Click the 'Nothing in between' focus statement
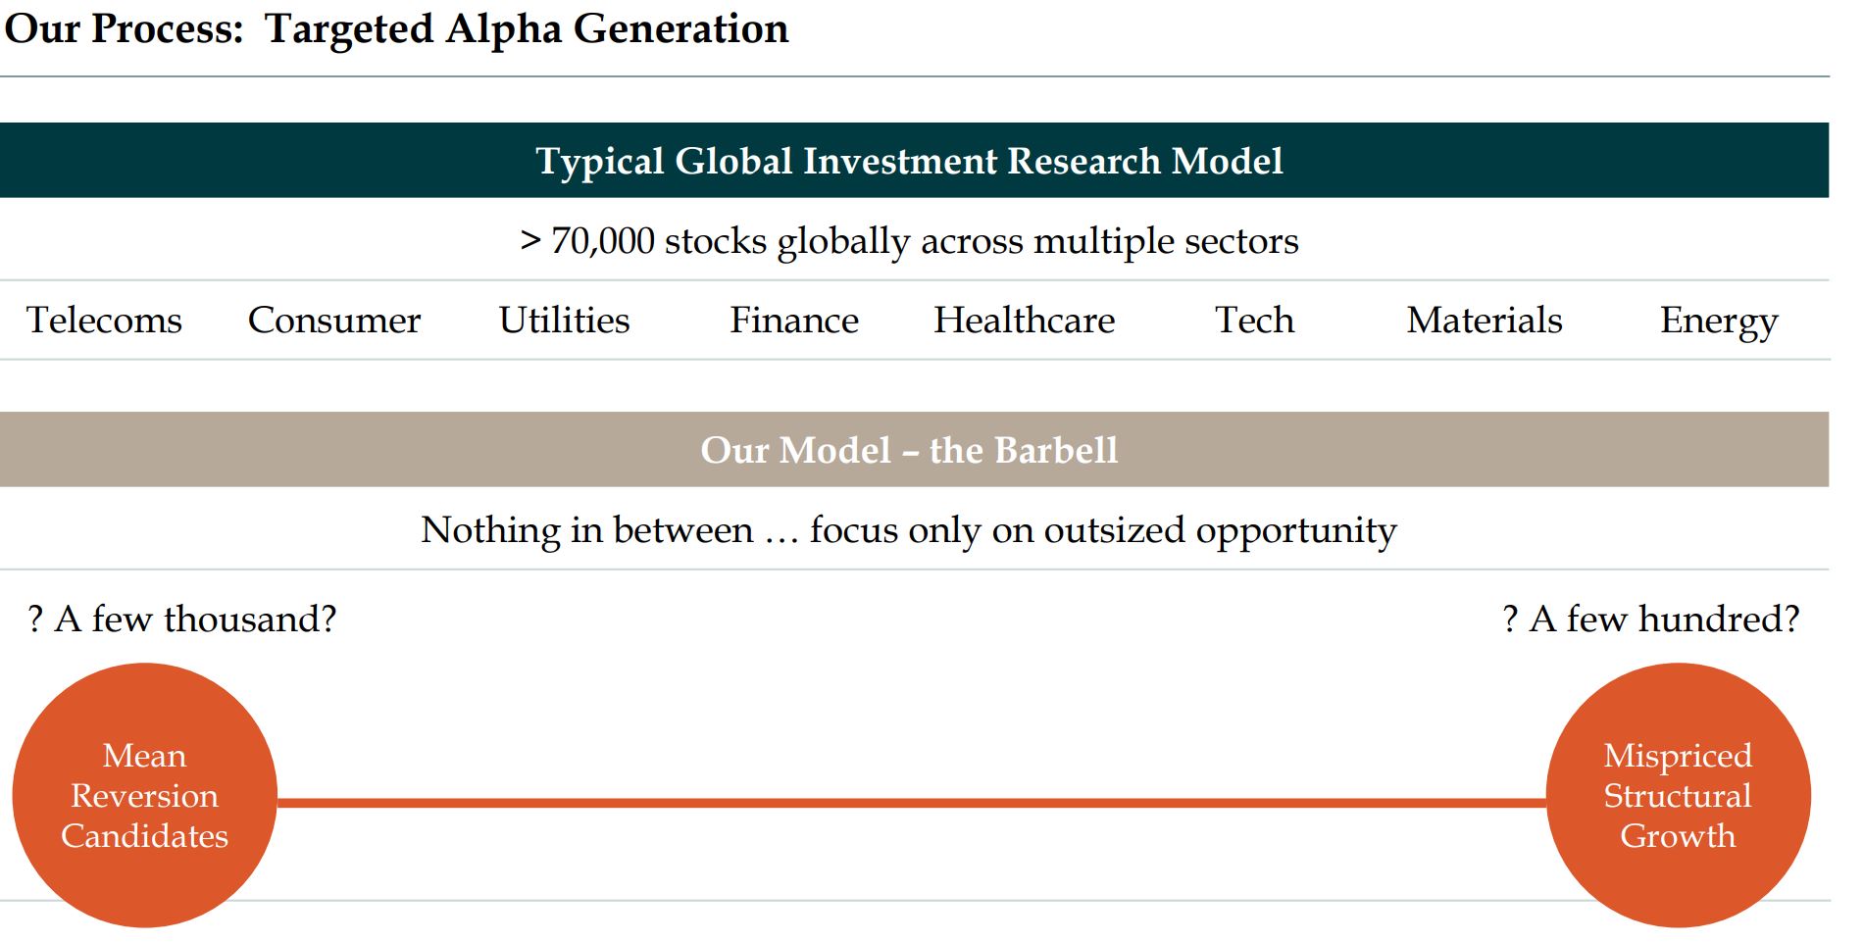The image size is (1863, 942). click(909, 530)
